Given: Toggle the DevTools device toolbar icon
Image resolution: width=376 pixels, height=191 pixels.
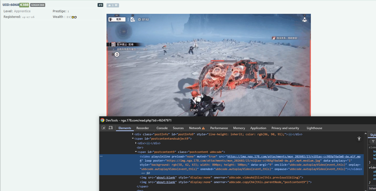Looking at the screenshot, I should coord(111,128).
